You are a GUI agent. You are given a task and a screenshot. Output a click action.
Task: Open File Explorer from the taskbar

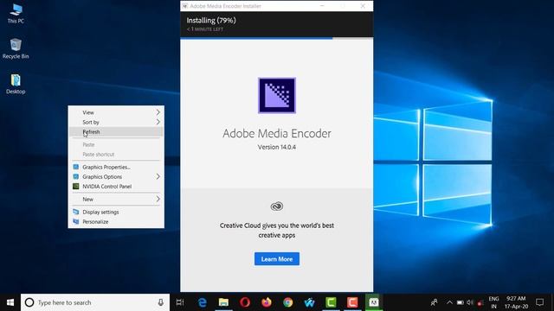pos(223,302)
